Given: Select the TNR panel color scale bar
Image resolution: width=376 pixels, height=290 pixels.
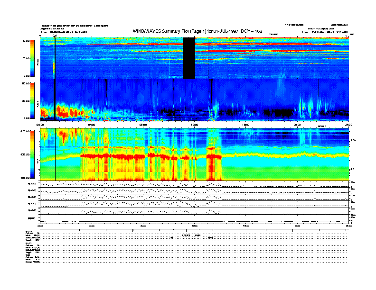Looking at the screenshot, I should point(32,154).
